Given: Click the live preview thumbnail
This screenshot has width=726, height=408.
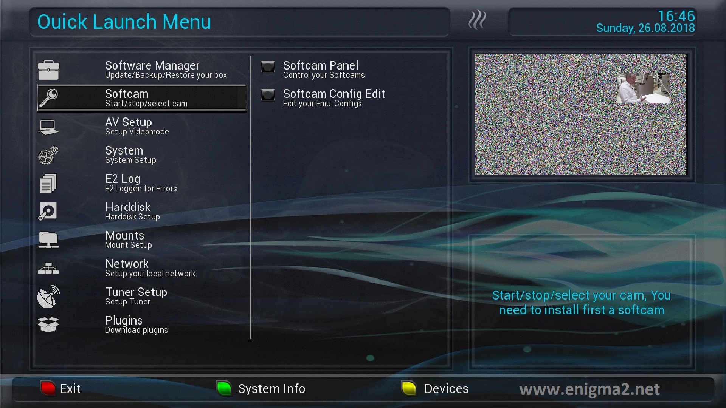Looking at the screenshot, I should 579,114.
